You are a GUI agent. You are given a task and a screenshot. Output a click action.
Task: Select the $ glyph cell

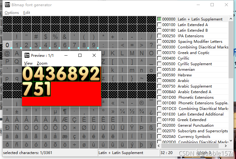coord(46,37)
